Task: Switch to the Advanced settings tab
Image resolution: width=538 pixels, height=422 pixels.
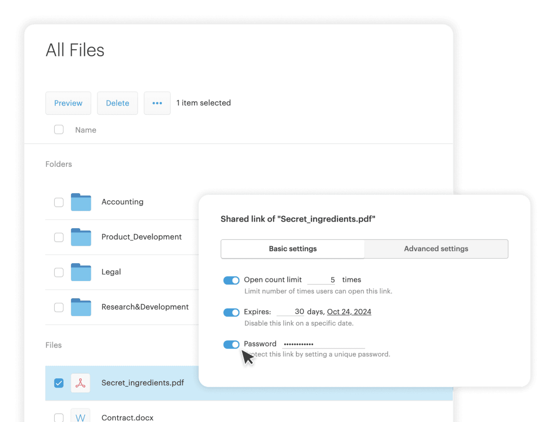Action: pyautogui.click(x=436, y=249)
